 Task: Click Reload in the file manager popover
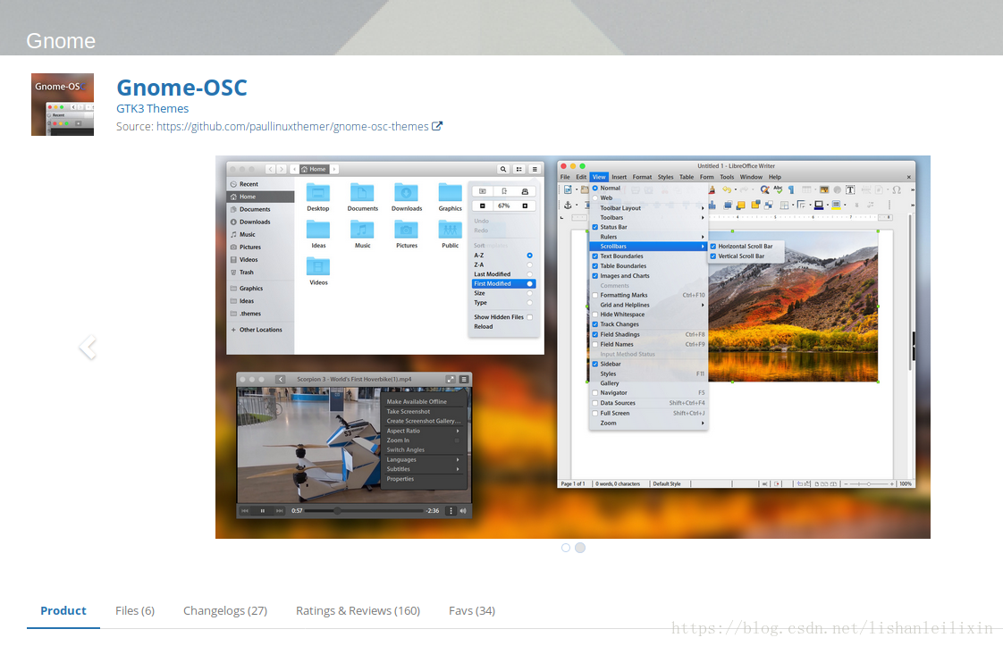484,327
